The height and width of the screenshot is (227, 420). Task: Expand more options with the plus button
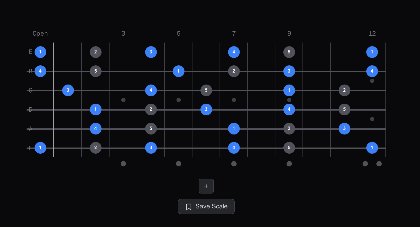coord(206,186)
